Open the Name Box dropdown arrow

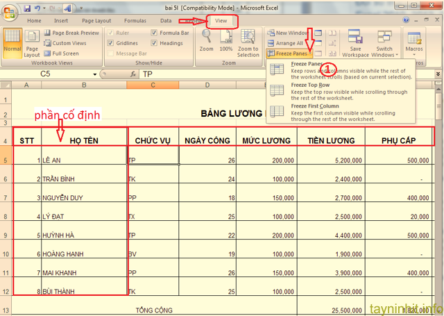(x=95, y=74)
